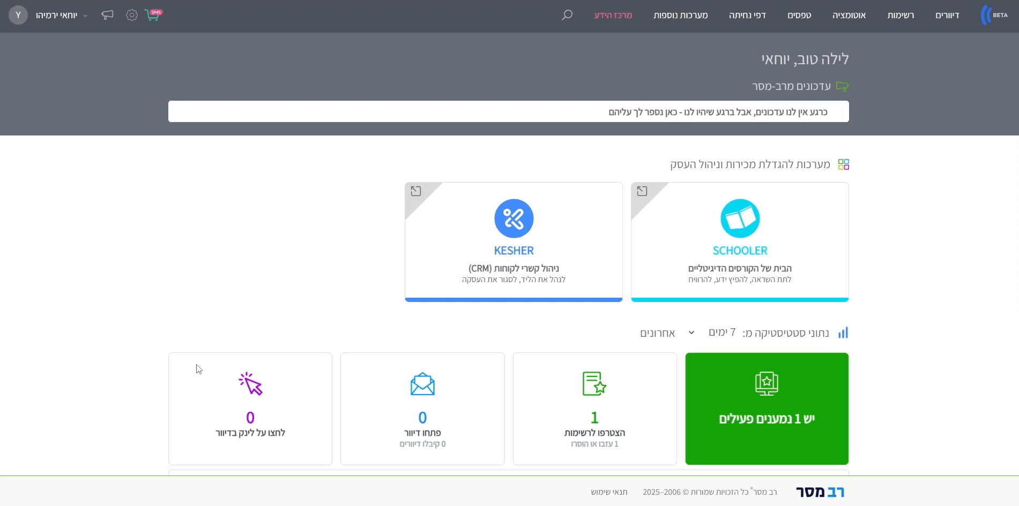Click the ניהול קשרי לקוחות (CRM) text
This screenshot has width=1019, height=506.
(514, 268)
